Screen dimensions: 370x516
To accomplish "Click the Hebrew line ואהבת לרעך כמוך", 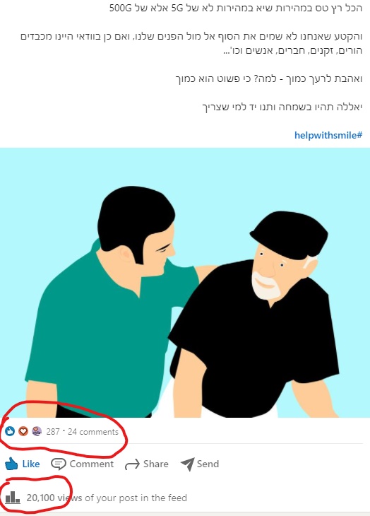I will [x=269, y=79].
